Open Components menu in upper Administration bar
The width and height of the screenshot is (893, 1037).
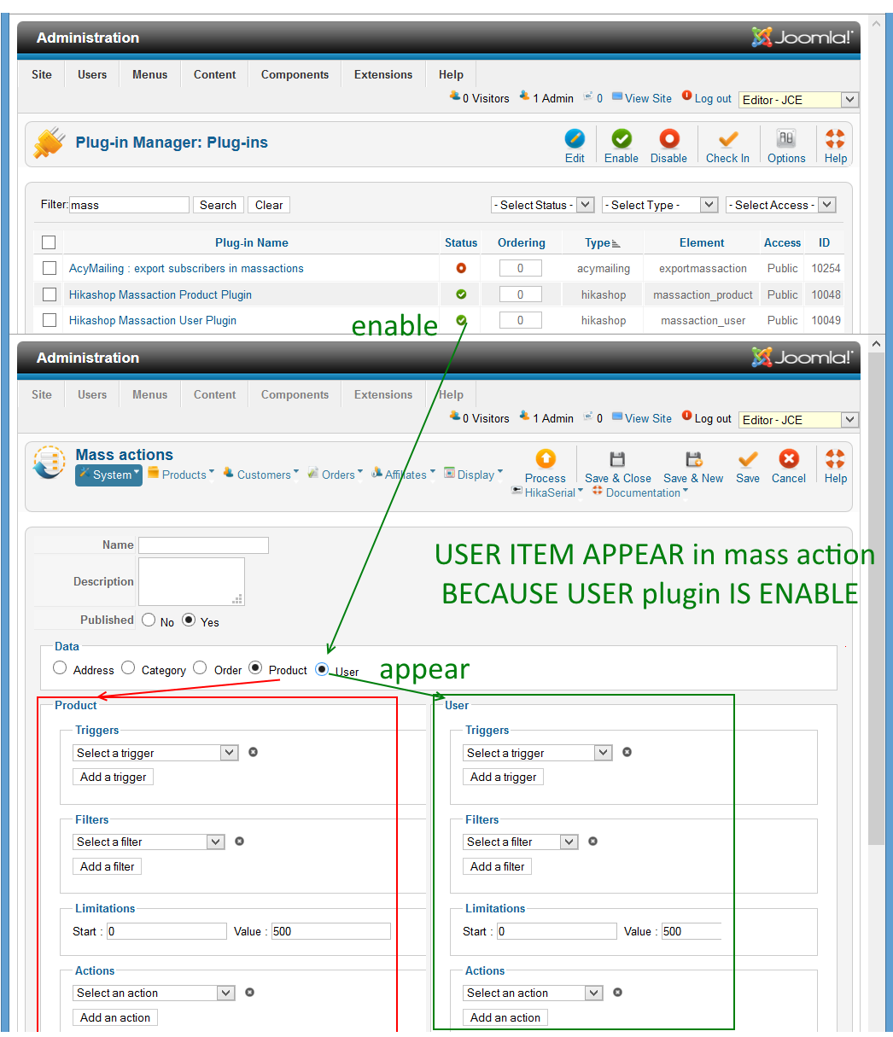[x=295, y=74]
